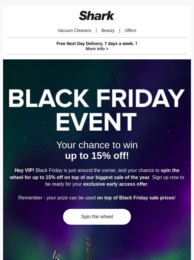Click the Shark logo
The image size is (194, 260).
pos(97,16)
